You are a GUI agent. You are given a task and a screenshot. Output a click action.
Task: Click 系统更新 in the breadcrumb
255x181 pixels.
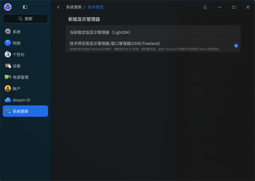pyautogui.click(x=74, y=7)
